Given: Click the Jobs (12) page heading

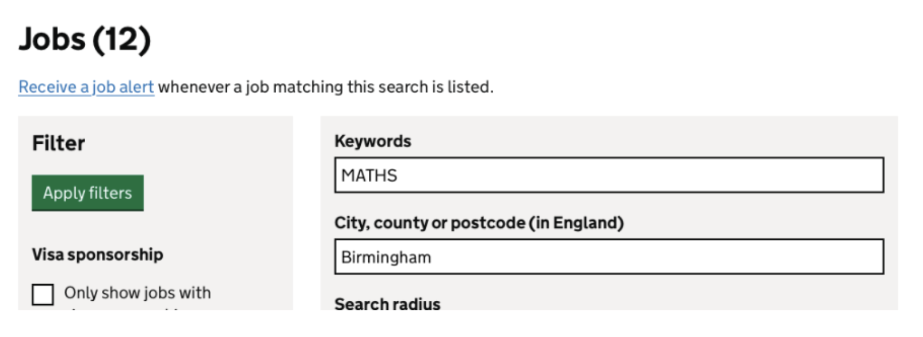Looking at the screenshot, I should (x=85, y=40).
